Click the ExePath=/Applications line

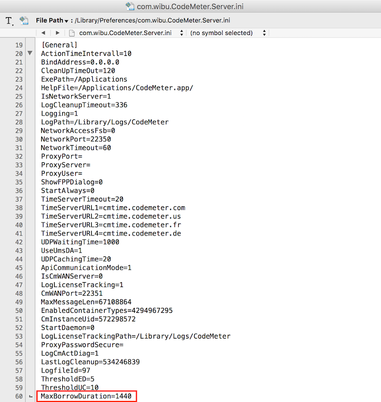point(84,79)
